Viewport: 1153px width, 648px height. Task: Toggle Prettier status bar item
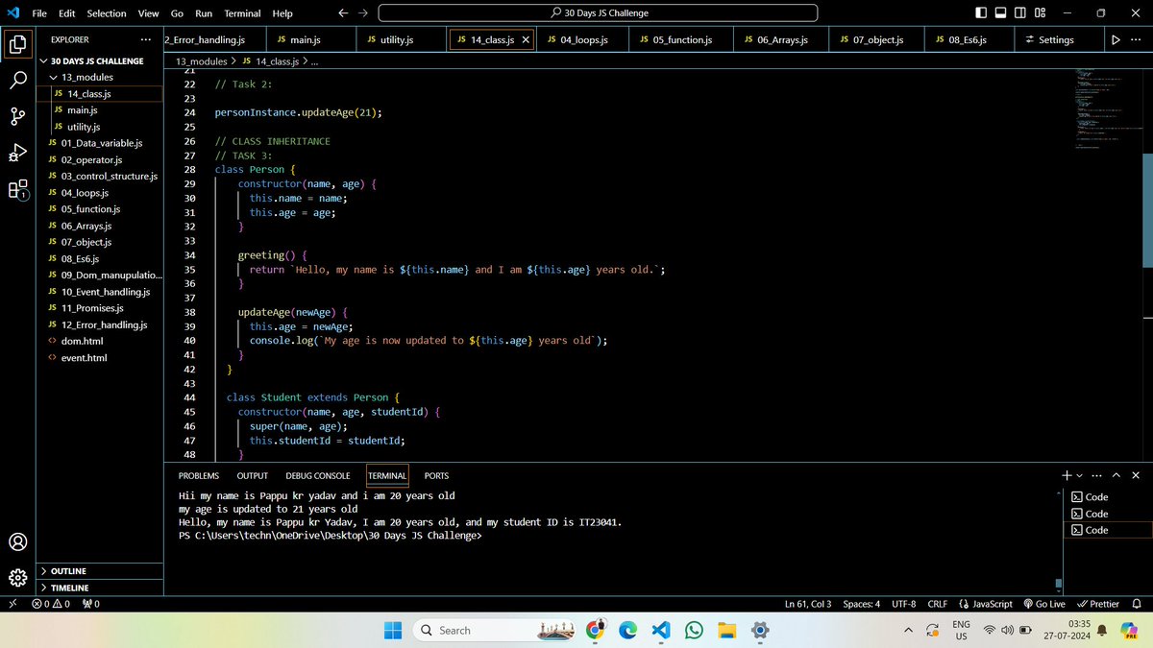(x=1097, y=604)
